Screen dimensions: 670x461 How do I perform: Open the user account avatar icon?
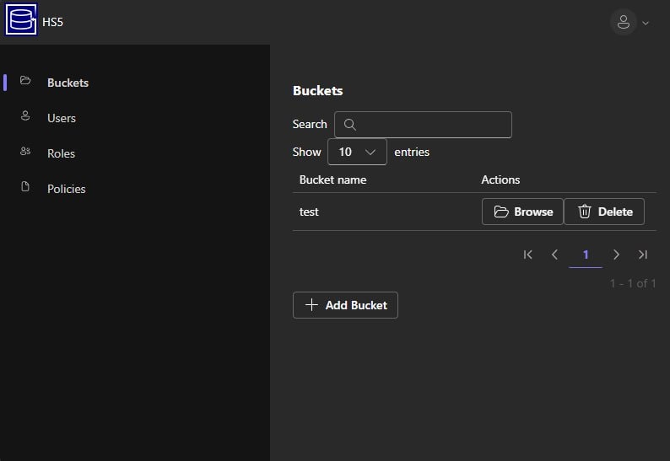[x=624, y=22]
